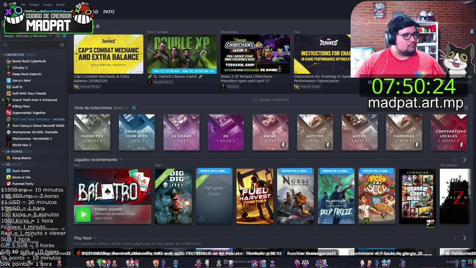This screenshot has height=268, width=476.
Task: Open Dig Dig Die recent game cover
Action: point(174,197)
